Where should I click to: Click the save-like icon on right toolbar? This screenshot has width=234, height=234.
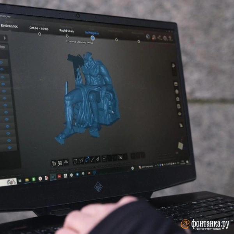point(176,84)
